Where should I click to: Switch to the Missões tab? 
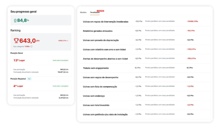(83, 13)
